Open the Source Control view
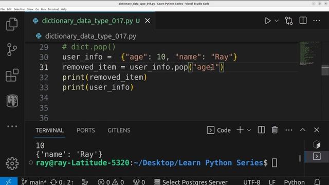 click(x=12, y=50)
